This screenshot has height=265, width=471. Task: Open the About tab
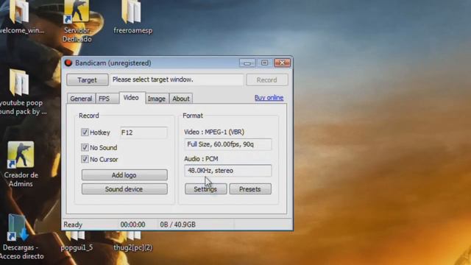click(181, 99)
